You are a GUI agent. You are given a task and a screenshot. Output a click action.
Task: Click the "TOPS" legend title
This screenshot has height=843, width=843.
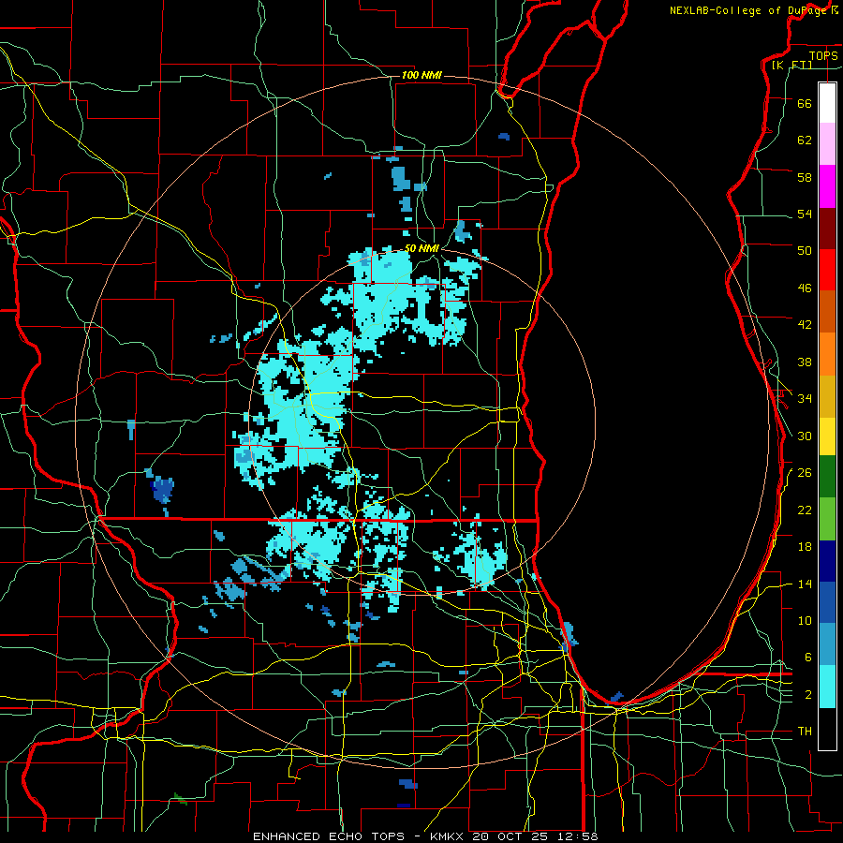coord(823,55)
